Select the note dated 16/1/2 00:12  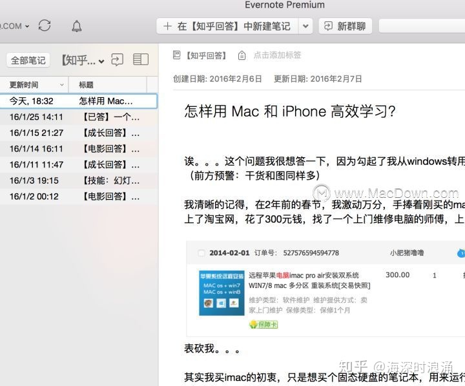(79, 197)
